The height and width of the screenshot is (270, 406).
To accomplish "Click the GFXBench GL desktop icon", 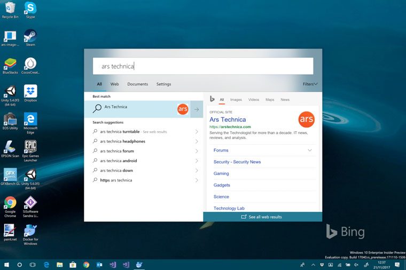I will pyautogui.click(x=10, y=177).
